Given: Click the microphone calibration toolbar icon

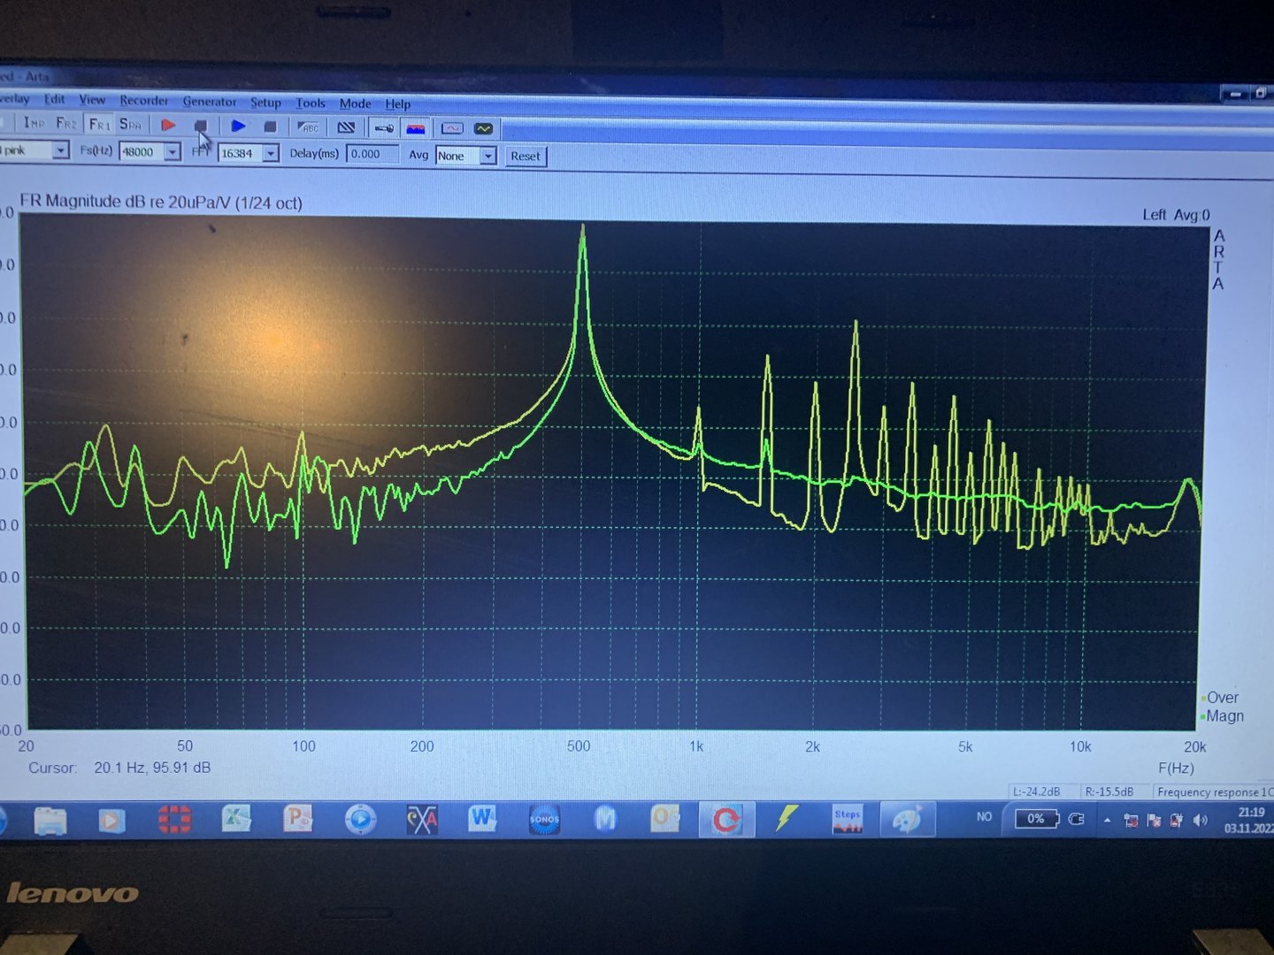Looking at the screenshot, I should click(384, 128).
